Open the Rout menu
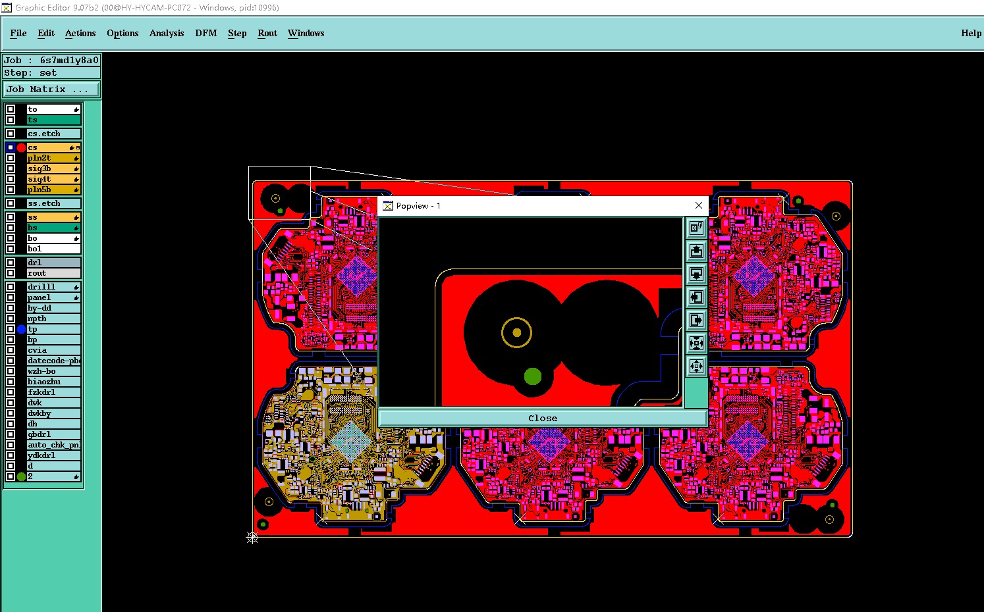The image size is (984, 612). click(x=267, y=33)
